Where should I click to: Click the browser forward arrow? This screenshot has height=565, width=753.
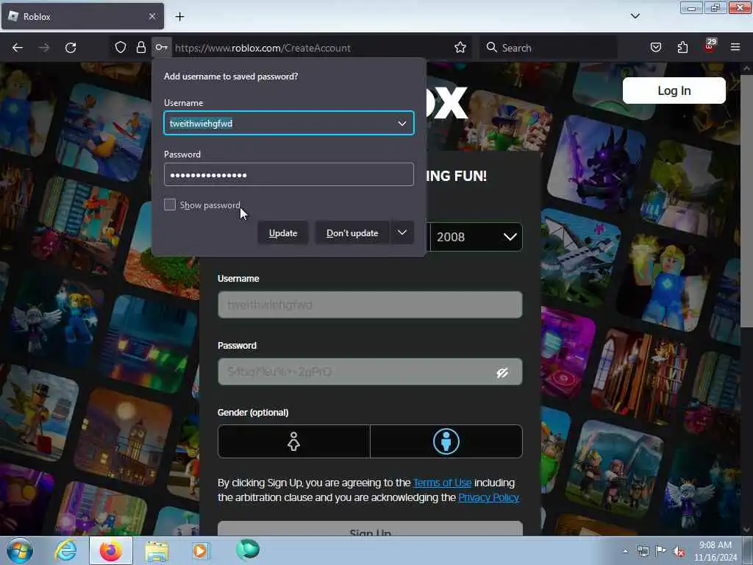click(43, 48)
